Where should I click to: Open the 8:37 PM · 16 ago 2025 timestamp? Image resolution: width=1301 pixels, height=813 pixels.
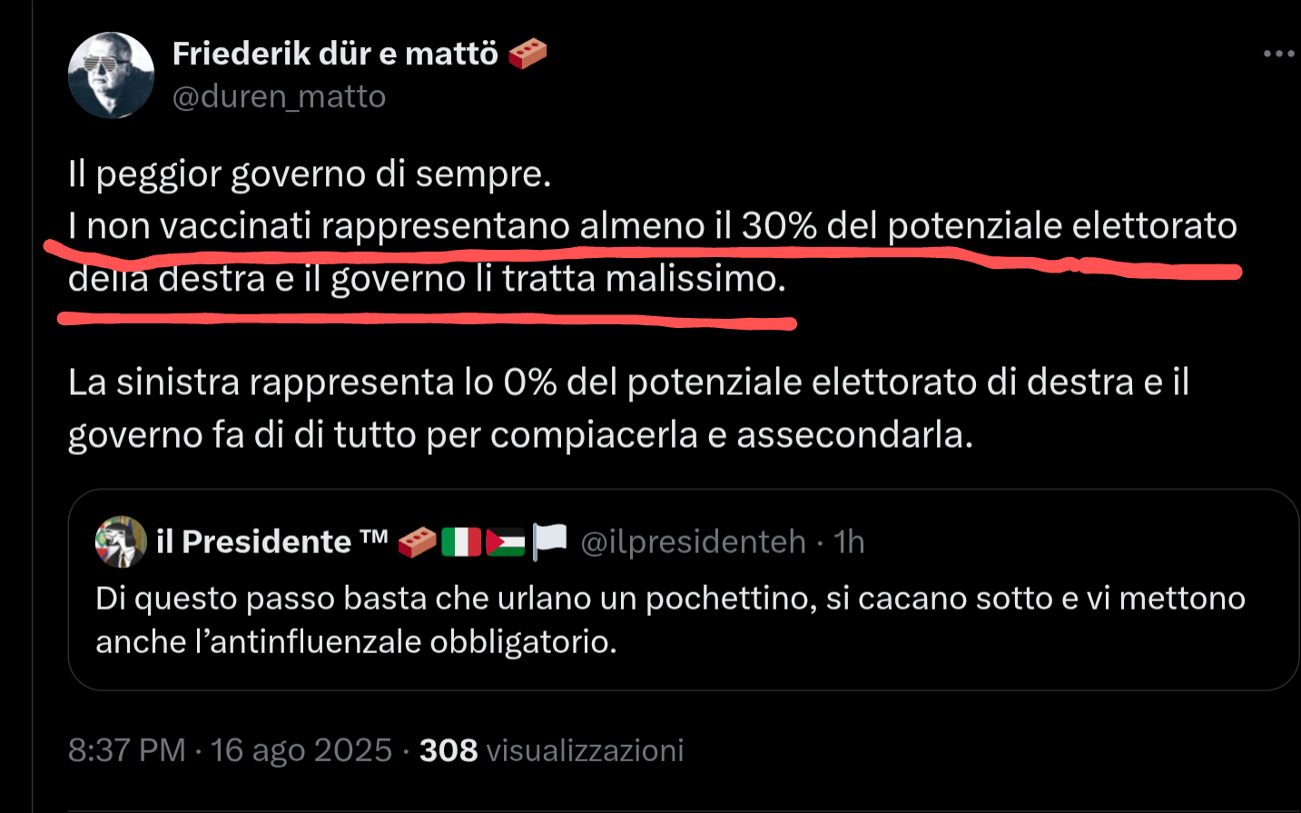(230, 750)
